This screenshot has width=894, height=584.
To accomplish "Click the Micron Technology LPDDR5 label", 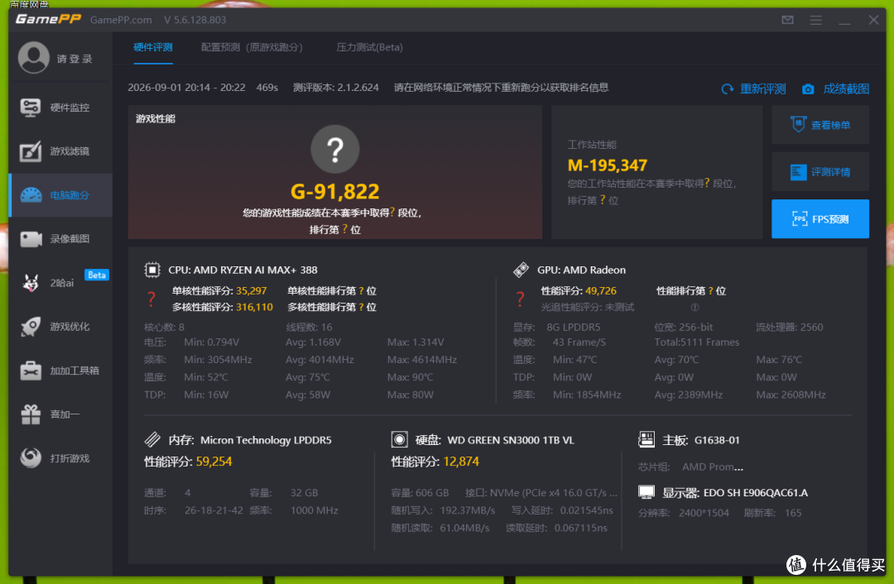I will [266, 440].
